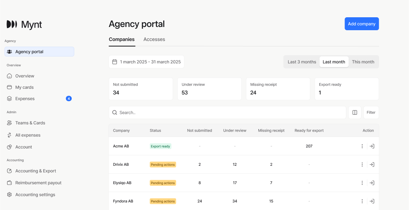The height and width of the screenshot is (210, 409).
Task: Open the date range picker field
Action: coord(146,62)
